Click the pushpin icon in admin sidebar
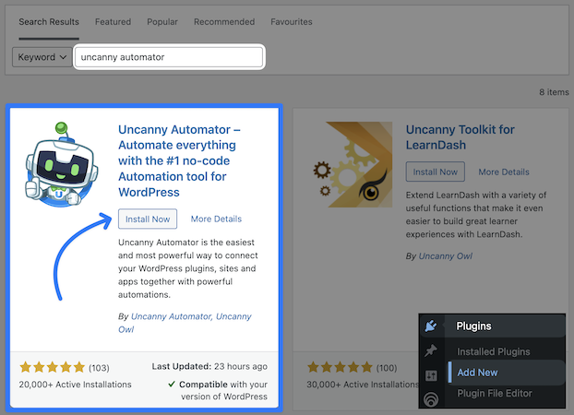The width and height of the screenshot is (574, 415). pos(431,350)
